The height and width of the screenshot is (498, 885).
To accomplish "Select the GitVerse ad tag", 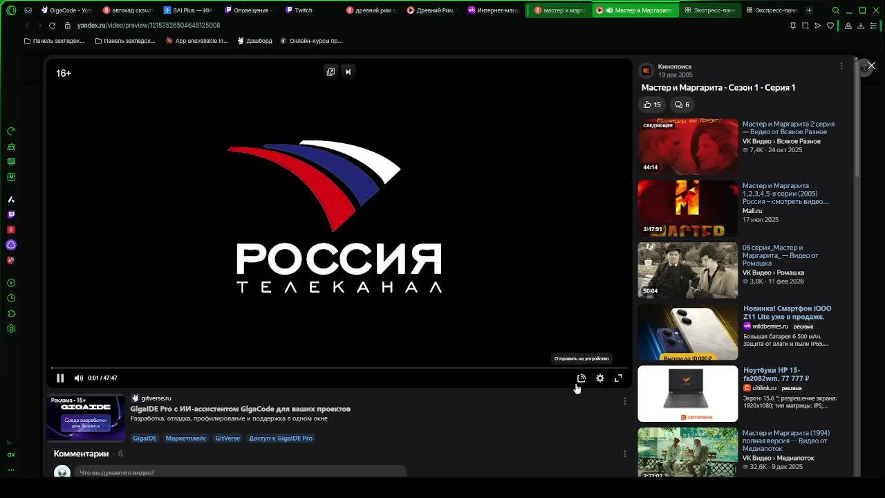I will click(x=227, y=438).
